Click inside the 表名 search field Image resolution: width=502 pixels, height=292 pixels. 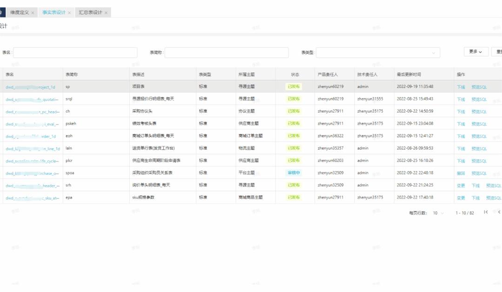[x=75, y=53]
